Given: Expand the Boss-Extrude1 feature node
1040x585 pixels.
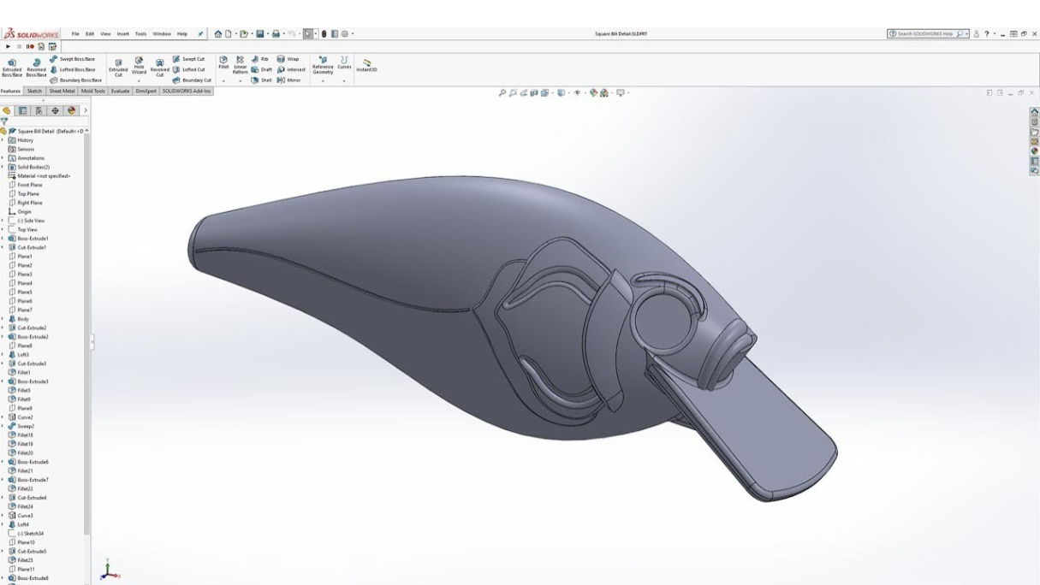Looking at the screenshot, I should pyautogui.click(x=3, y=239).
